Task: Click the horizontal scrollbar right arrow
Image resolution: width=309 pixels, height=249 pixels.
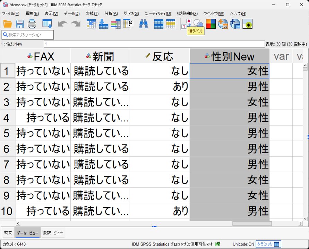Action: click(x=301, y=224)
